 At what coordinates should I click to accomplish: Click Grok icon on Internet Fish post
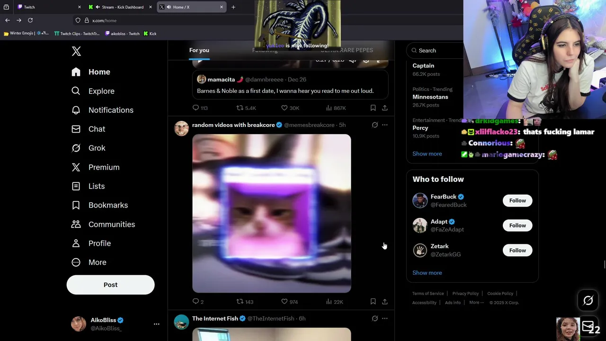[374, 319]
